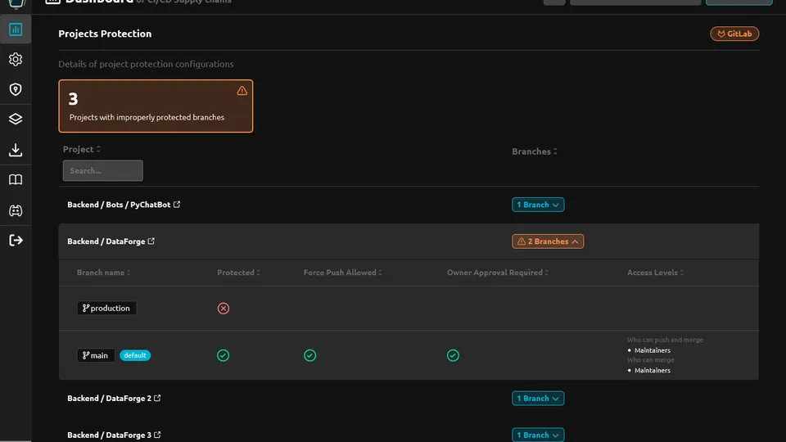Sort by Branches column header
This screenshot has width=786, height=442.
tap(535, 151)
